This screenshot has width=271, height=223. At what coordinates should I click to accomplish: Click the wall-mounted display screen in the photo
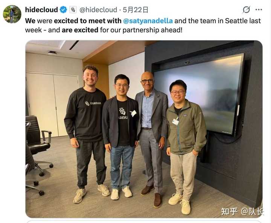[x=199, y=94]
